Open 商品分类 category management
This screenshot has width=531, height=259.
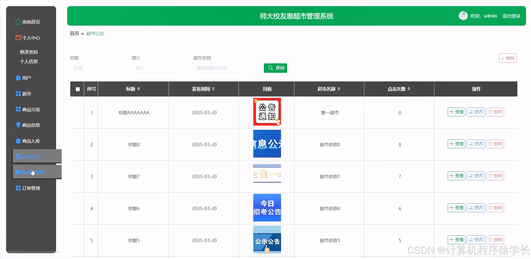click(31, 109)
